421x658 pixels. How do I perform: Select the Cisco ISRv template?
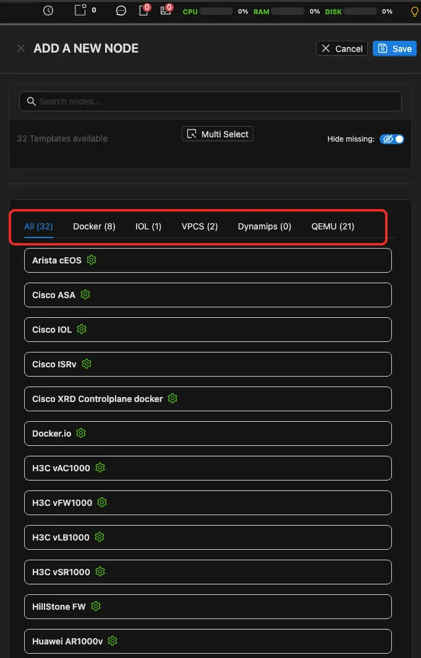[208, 364]
